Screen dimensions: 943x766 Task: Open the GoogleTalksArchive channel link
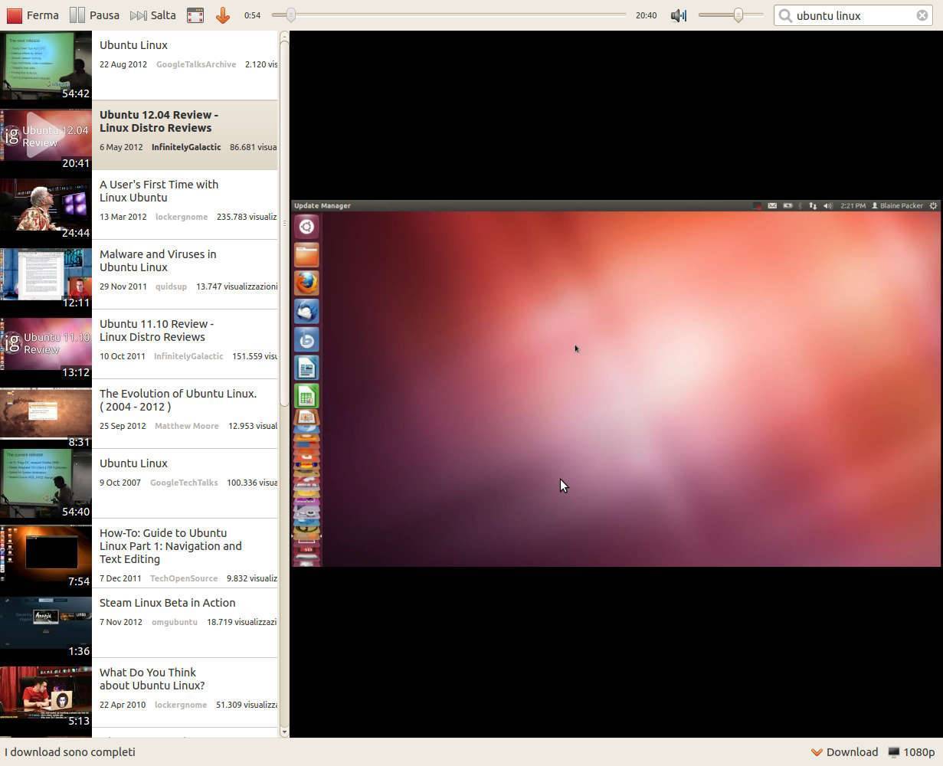[196, 64]
